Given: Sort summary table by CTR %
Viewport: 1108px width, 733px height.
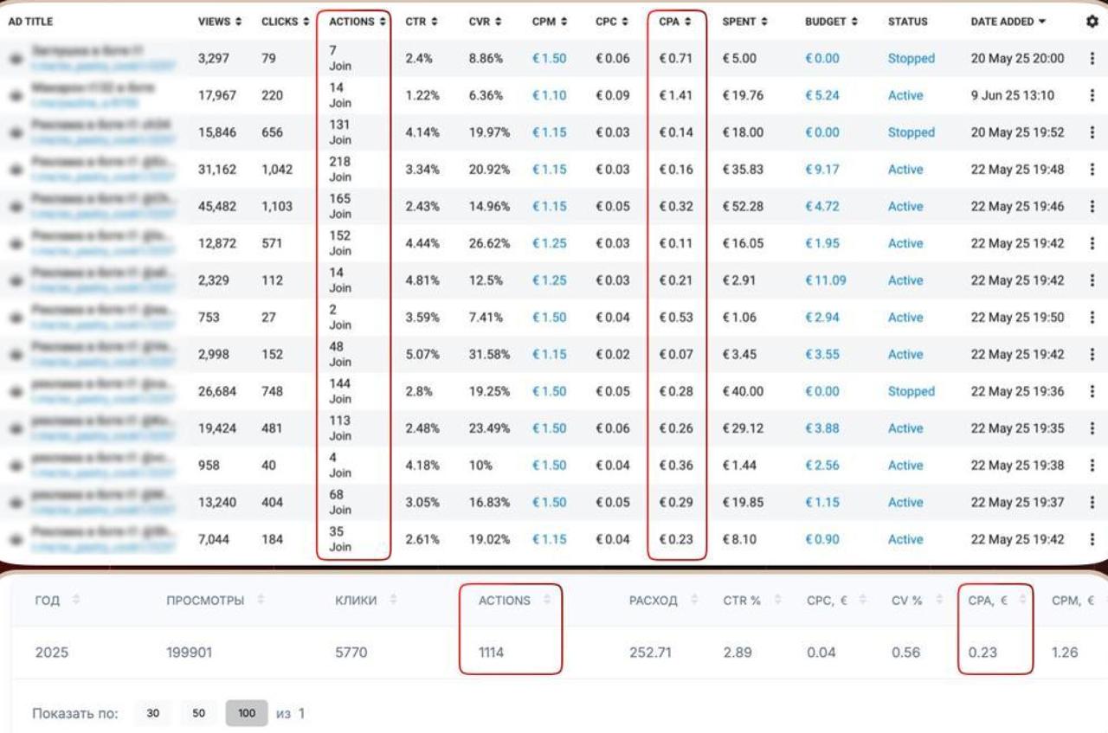Looking at the screenshot, I should (750, 601).
